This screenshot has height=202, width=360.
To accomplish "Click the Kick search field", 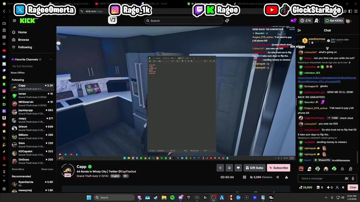I will pos(184,20).
